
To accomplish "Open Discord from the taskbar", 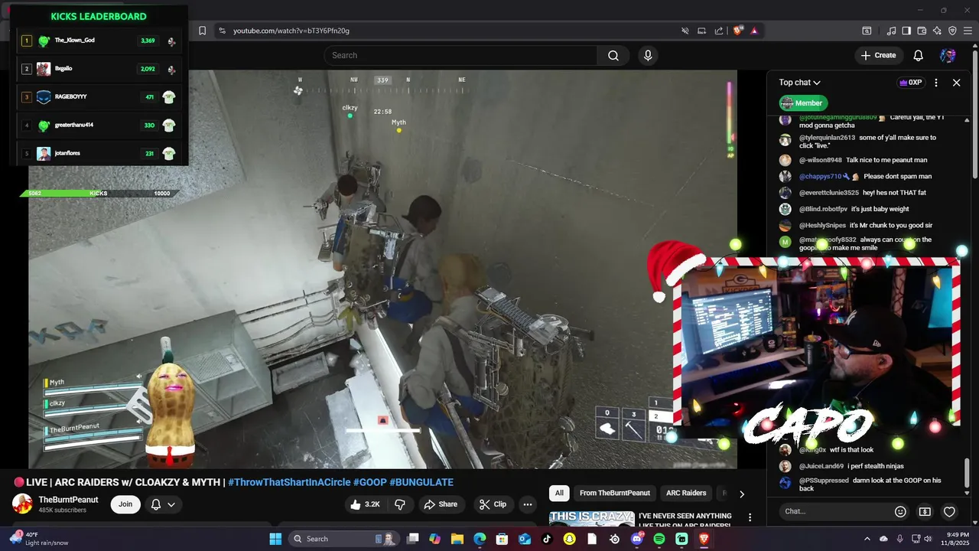I will (x=637, y=539).
